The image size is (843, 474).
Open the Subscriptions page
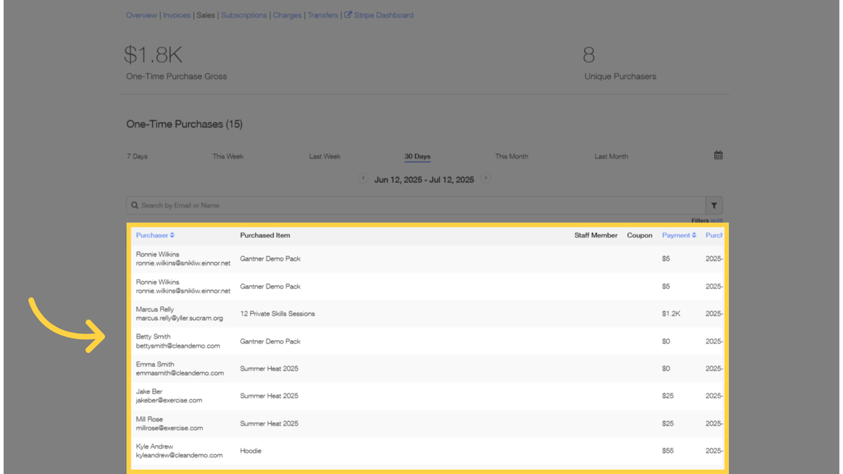pos(244,15)
